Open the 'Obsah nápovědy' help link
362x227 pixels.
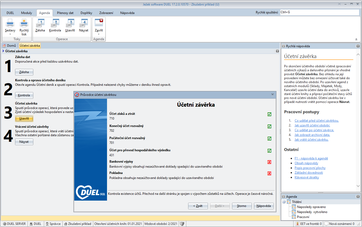pyautogui.click(x=306, y=163)
